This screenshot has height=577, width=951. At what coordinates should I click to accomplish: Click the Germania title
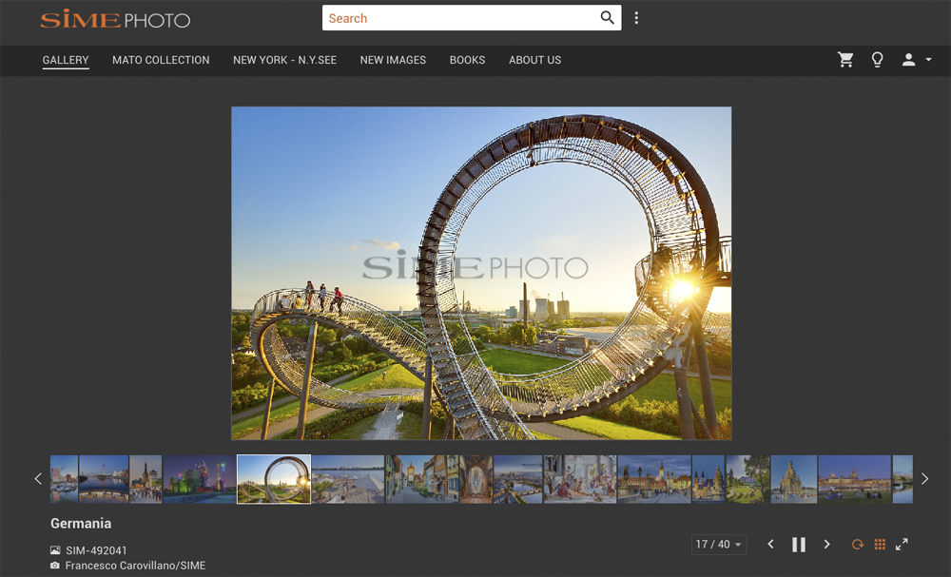(x=81, y=523)
